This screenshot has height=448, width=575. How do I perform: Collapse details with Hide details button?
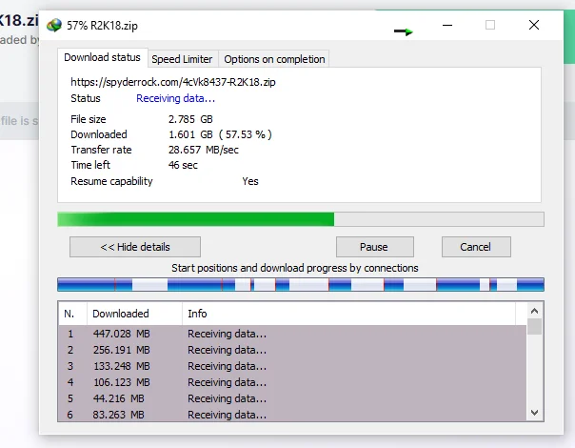135,247
